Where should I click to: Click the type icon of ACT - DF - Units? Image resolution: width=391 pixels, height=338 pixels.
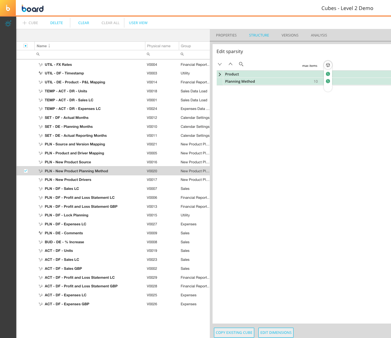pyautogui.click(x=40, y=251)
